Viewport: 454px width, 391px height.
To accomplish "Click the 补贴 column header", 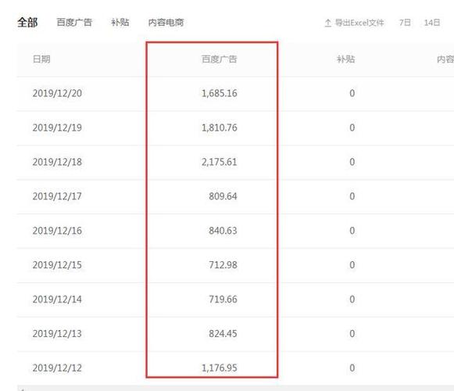I will [345, 59].
